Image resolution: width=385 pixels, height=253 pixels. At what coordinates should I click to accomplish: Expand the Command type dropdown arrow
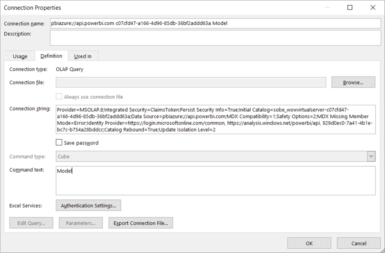(x=371, y=156)
